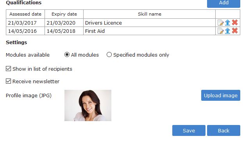Choose Specified modules only option
The width and height of the screenshot is (243, 141).
coord(109,55)
